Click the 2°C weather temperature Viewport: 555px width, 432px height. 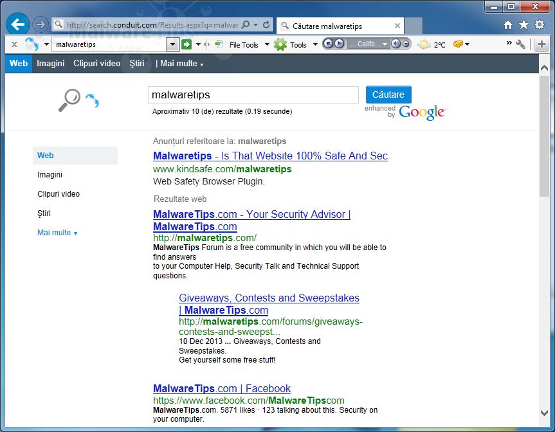point(439,45)
